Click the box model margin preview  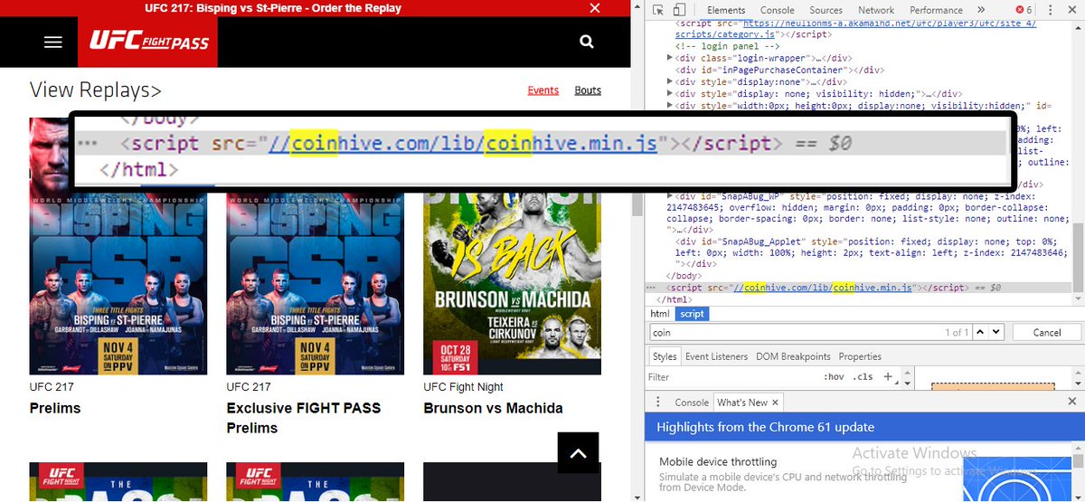tap(993, 386)
